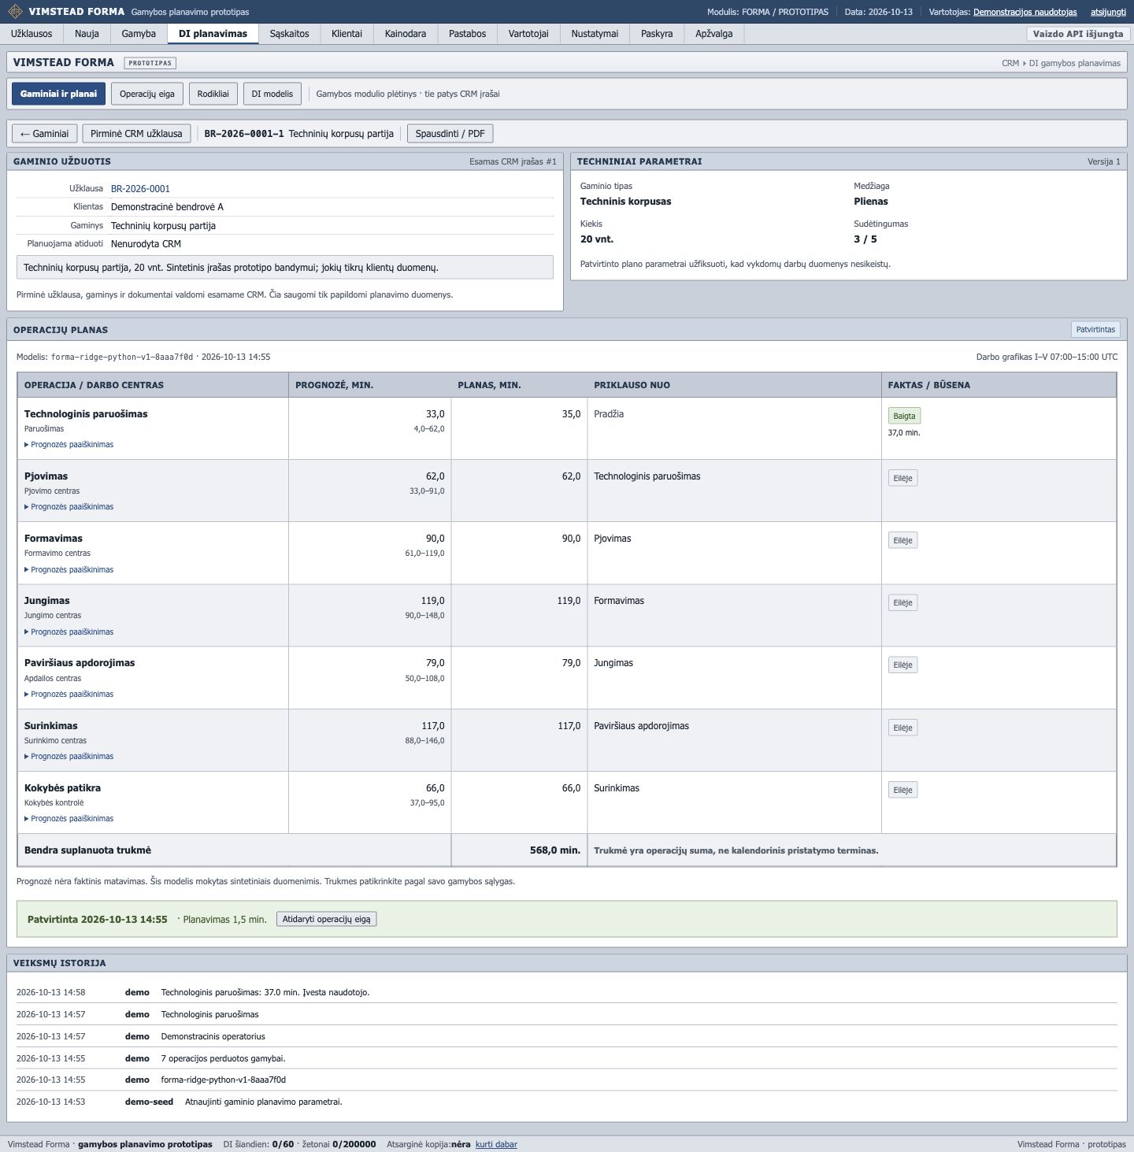Click the Baigta status badge
This screenshot has height=1152, width=1134.
pos(904,416)
